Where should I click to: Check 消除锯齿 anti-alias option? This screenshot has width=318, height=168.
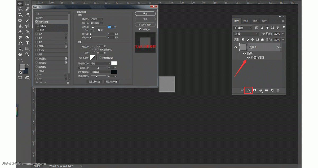tap(100, 58)
